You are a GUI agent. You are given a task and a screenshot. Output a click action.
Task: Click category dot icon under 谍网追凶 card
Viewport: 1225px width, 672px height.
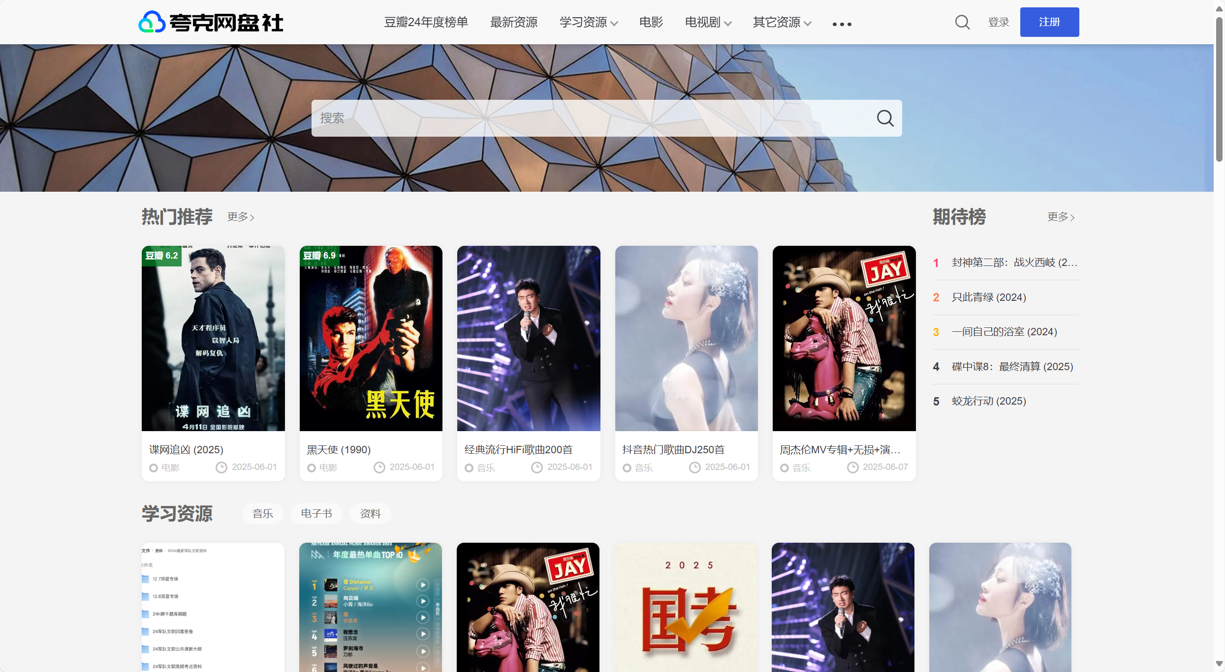(x=154, y=467)
